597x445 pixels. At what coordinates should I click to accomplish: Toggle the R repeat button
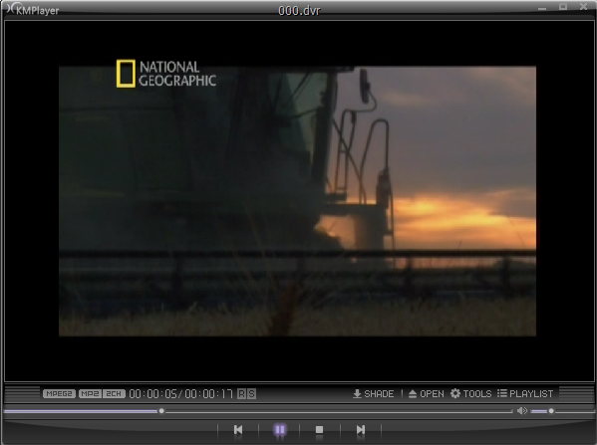point(241,393)
